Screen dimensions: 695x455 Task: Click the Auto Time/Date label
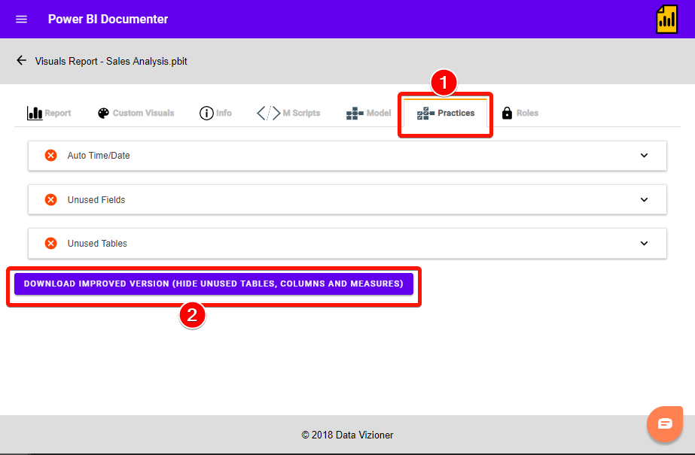99,156
